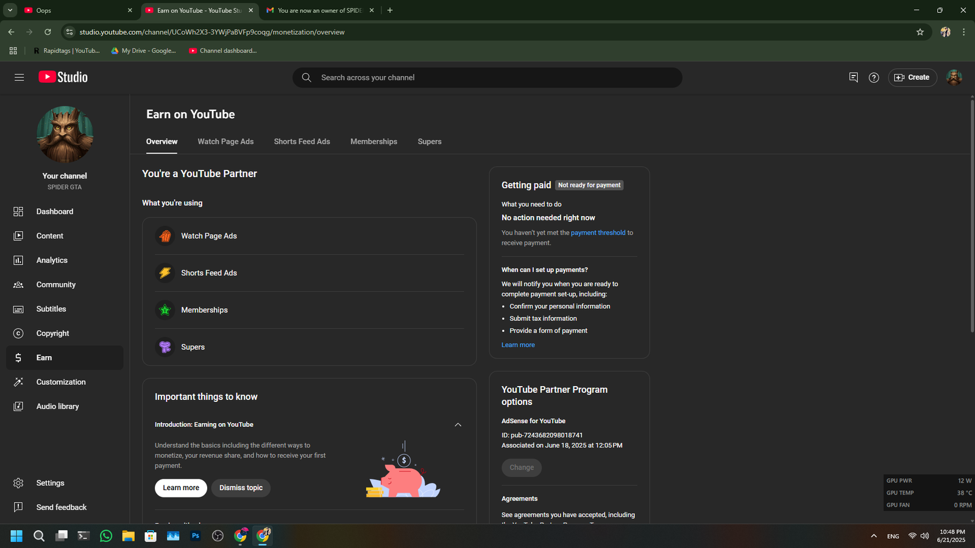
Task: Open the Help question mark icon
Action: [874, 77]
